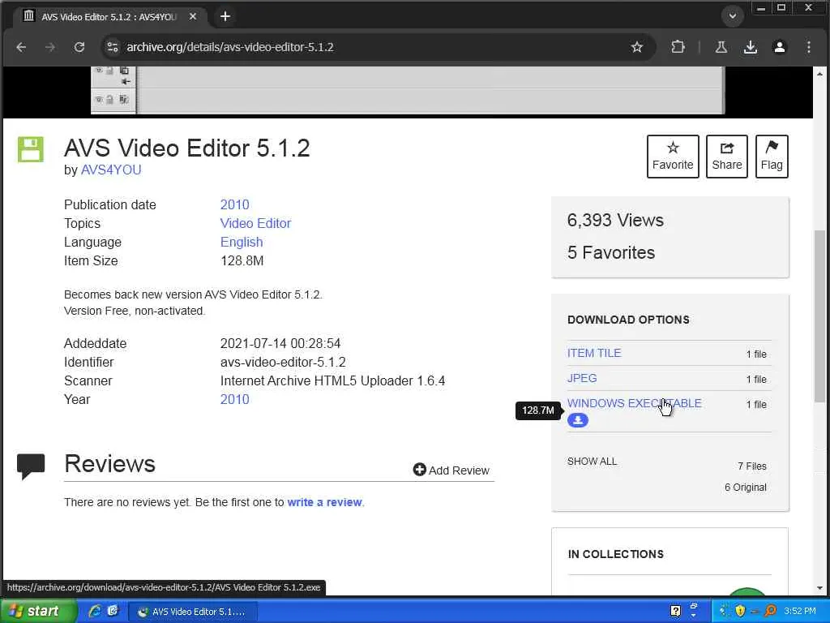Open the 2010 publication date link
830x623 pixels.
234,204
